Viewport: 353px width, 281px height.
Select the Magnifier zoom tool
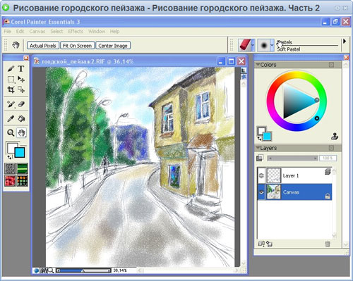[11, 133]
